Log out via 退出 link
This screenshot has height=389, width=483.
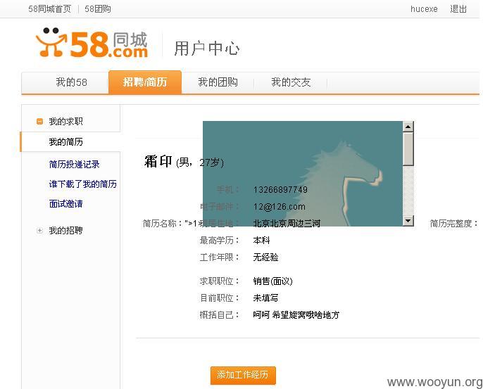[x=458, y=9]
